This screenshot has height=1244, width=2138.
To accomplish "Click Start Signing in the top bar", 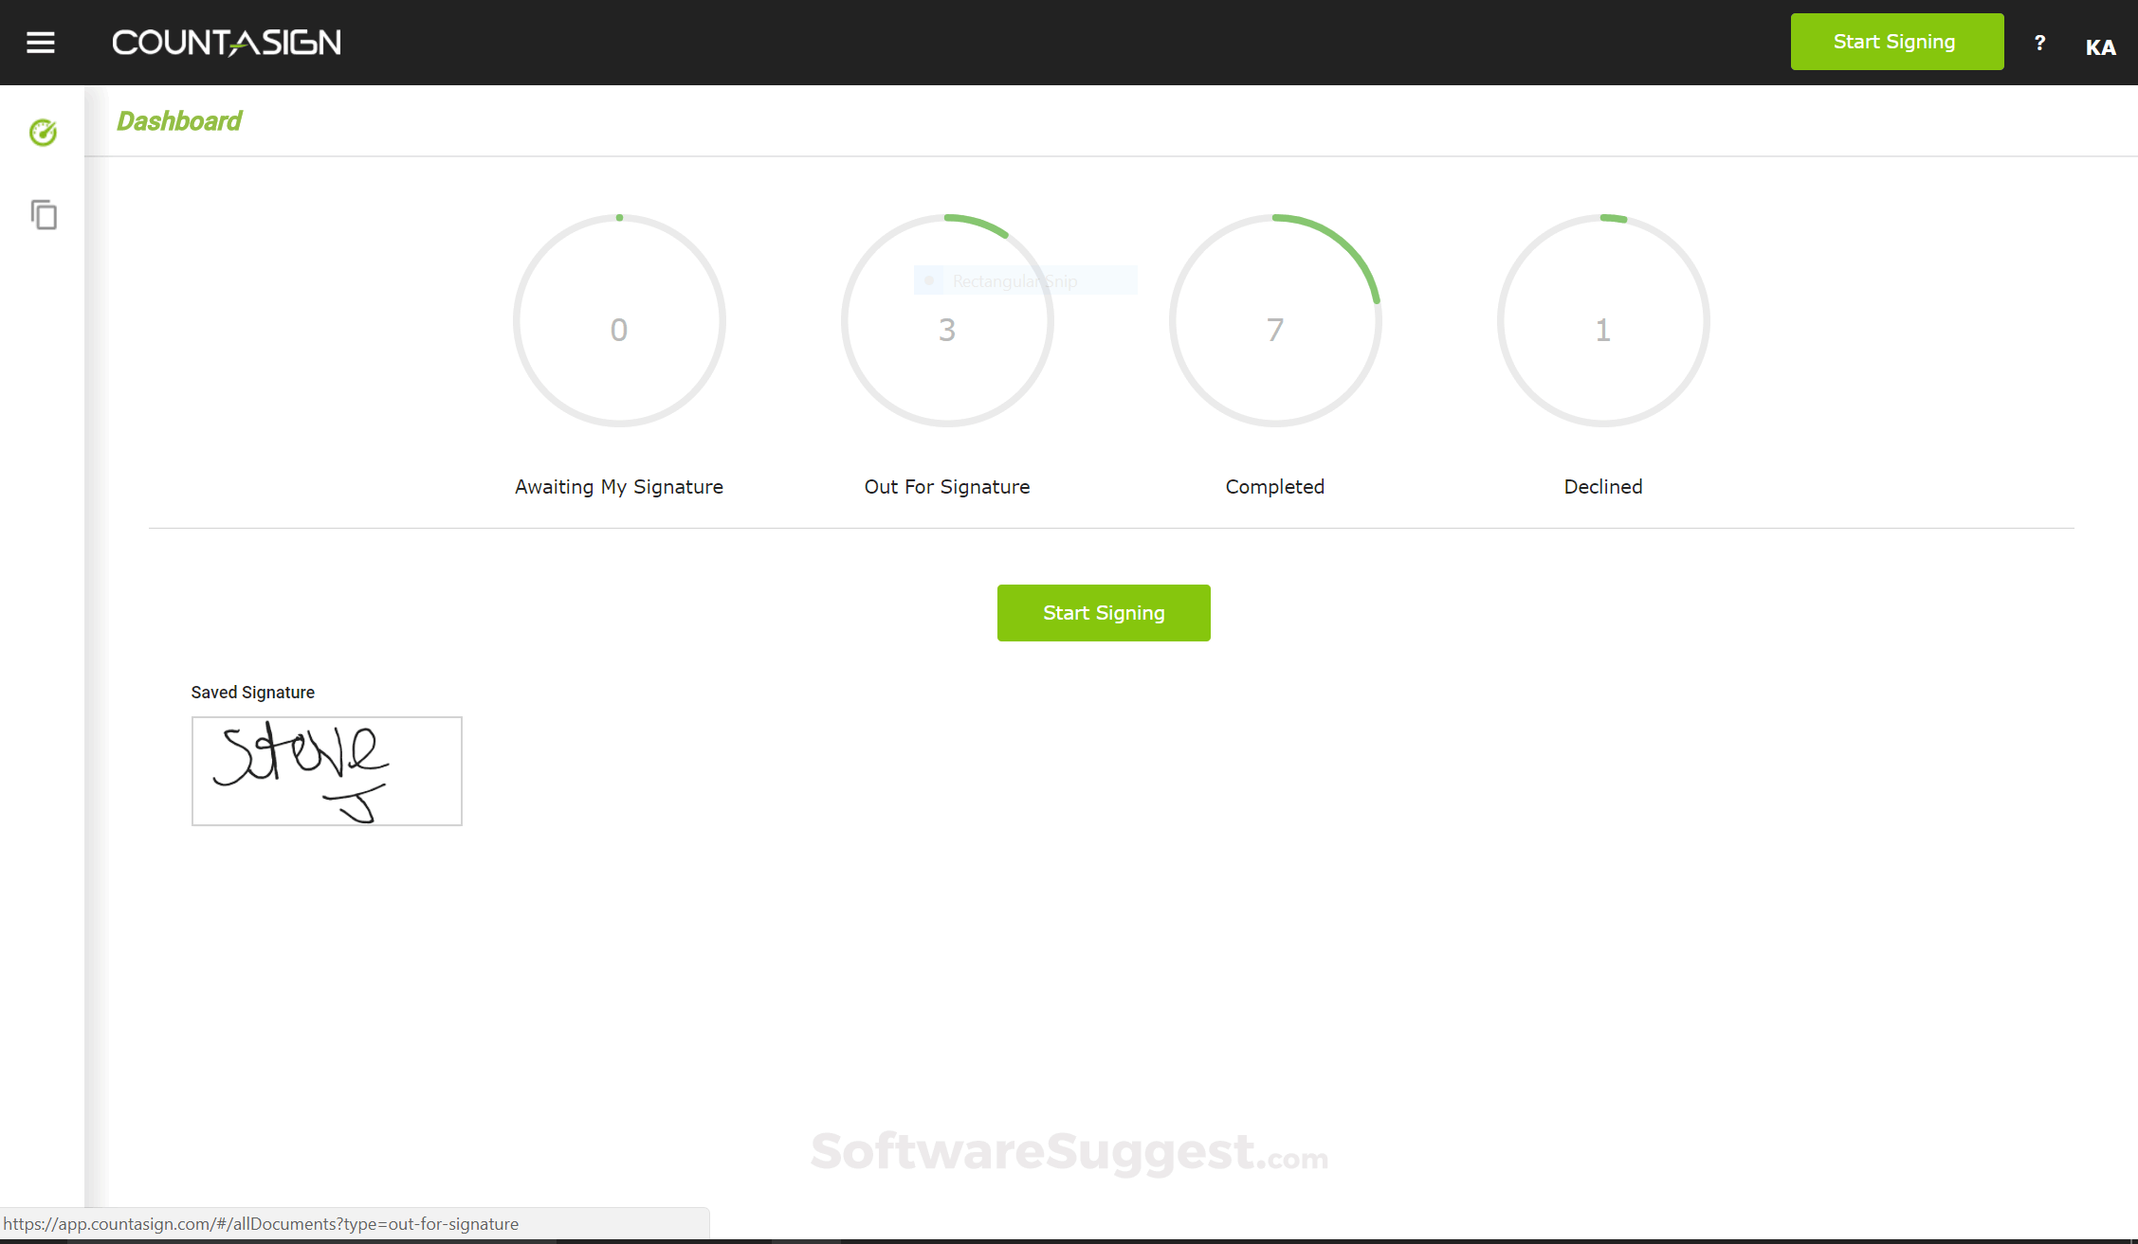I will tap(1896, 42).
